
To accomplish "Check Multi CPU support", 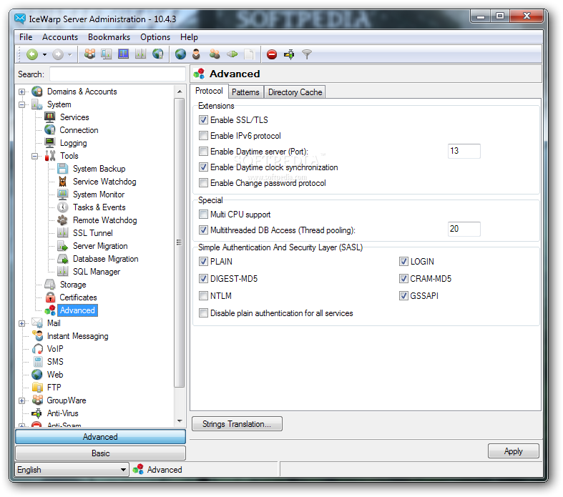I will click(203, 215).
